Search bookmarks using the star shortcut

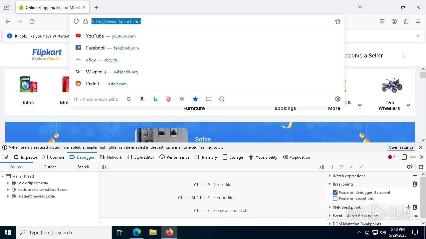point(195,99)
